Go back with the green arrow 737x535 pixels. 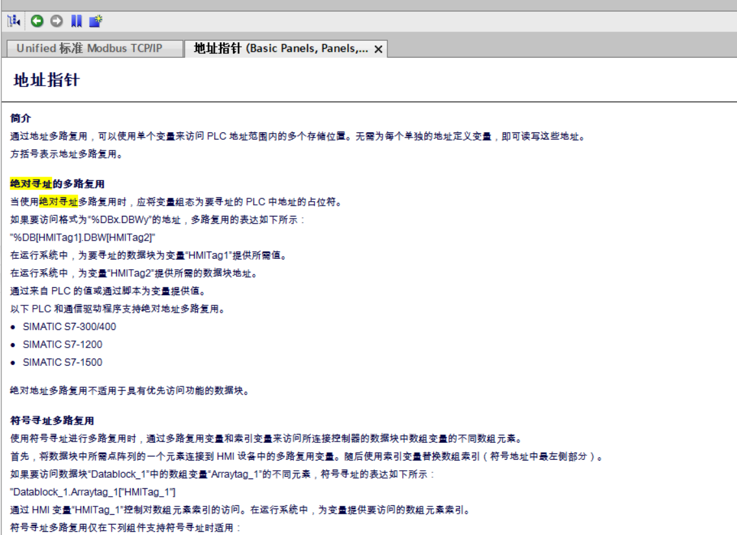(x=37, y=21)
